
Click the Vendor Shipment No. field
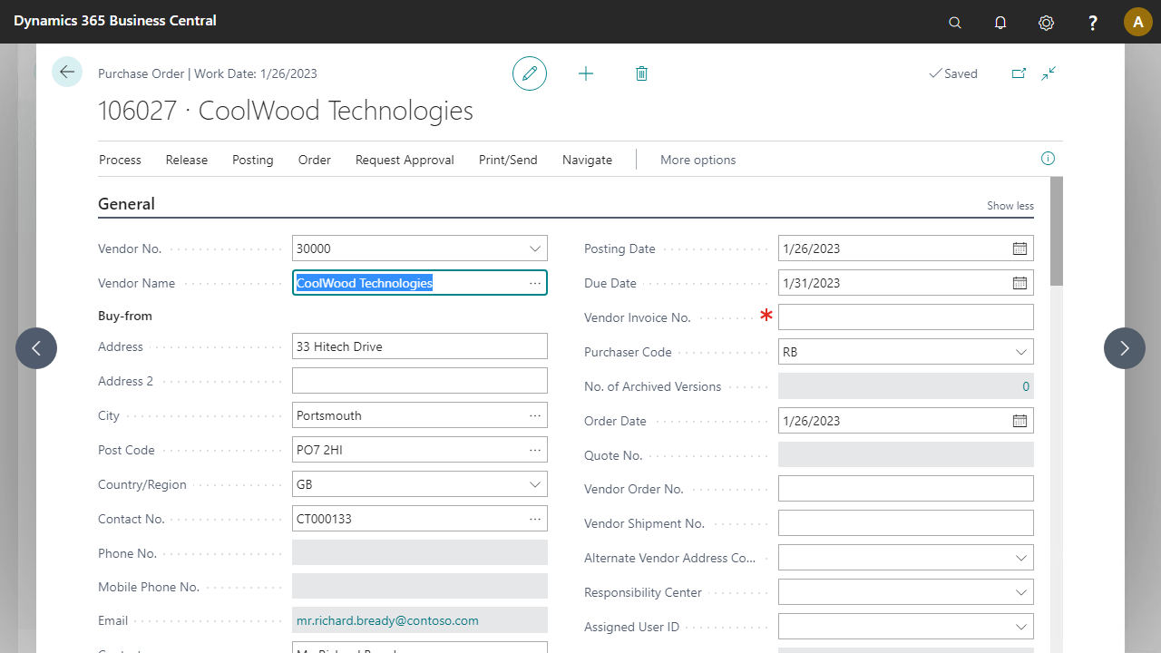(905, 523)
